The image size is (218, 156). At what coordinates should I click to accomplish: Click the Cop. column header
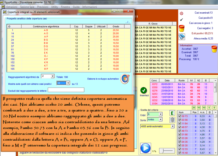(x=76, y=26)
